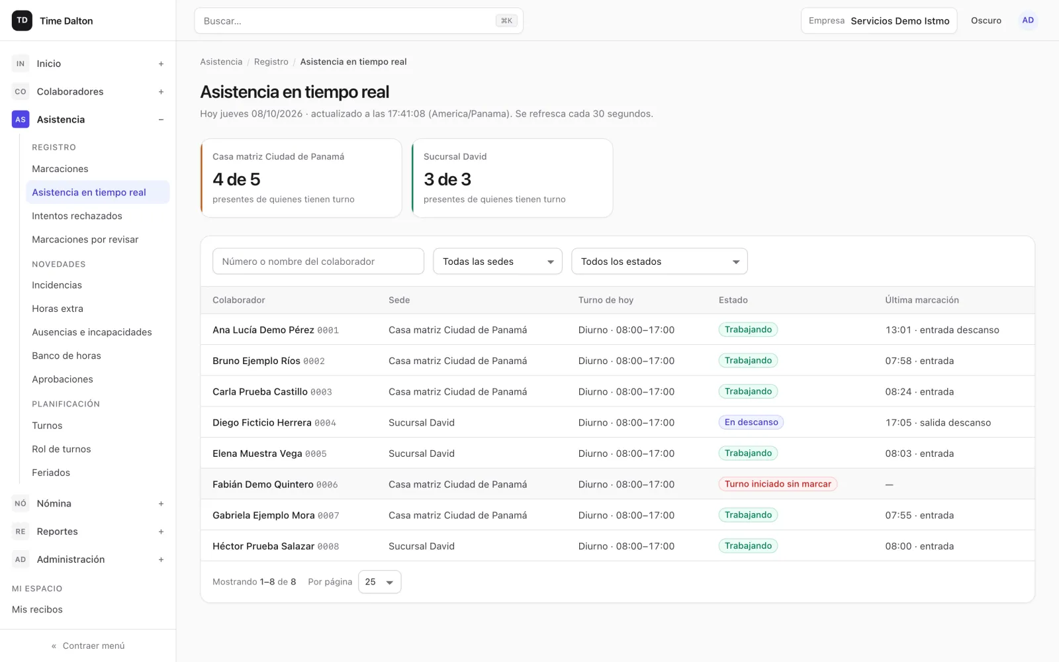Expand the Inicio section plus sign
This screenshot has width=1059, height=662.
161,64
